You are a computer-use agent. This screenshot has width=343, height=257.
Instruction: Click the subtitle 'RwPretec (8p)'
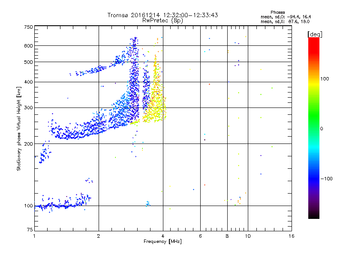pyautogui.click(x=162, y=21)
